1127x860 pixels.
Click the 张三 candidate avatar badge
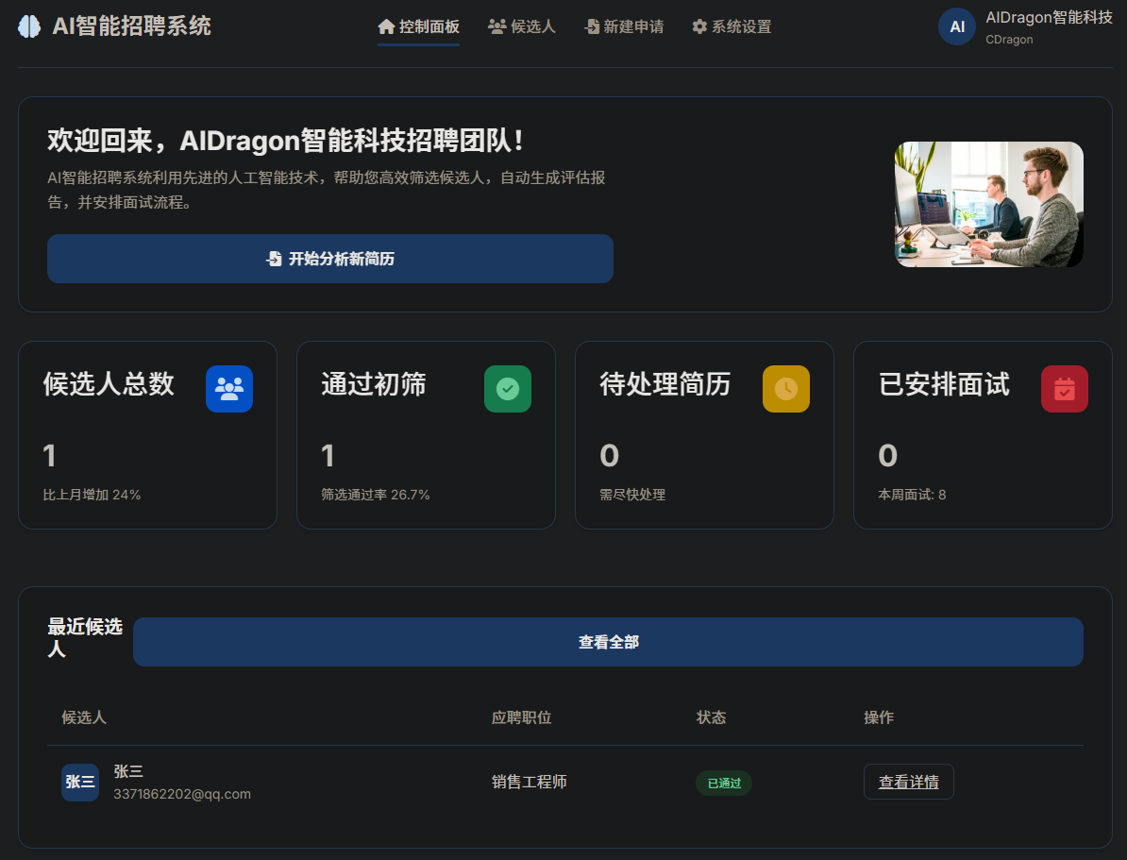[80, 783]
